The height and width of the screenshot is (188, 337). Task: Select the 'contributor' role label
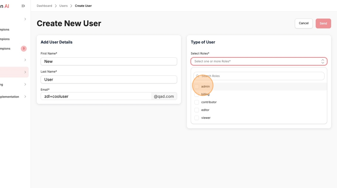pos(209,102)
